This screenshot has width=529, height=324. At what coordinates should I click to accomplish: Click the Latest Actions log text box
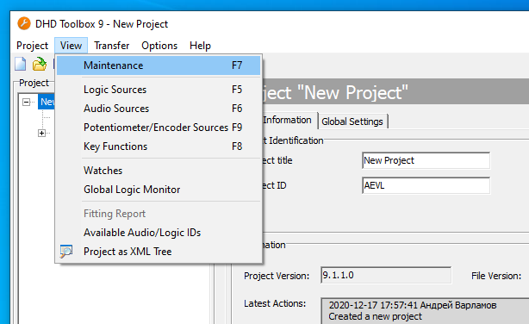(x=425, y=311)
